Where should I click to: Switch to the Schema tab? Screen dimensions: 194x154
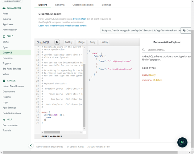coord(60,5)
